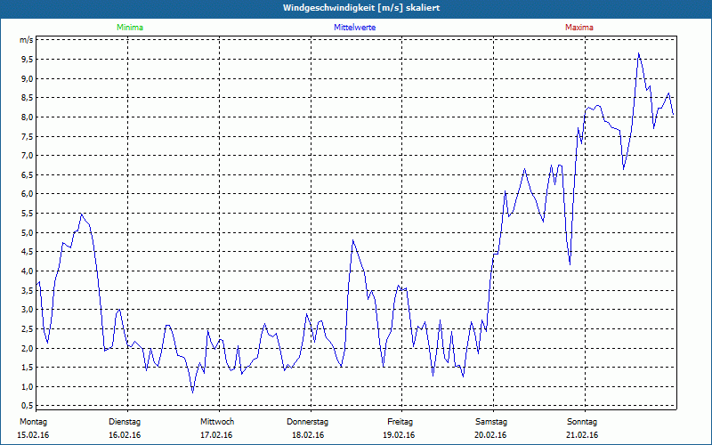The height and width of the screenshot is (445, 712).
Task: Click the Maxima legend label
Action: [579, 28]
